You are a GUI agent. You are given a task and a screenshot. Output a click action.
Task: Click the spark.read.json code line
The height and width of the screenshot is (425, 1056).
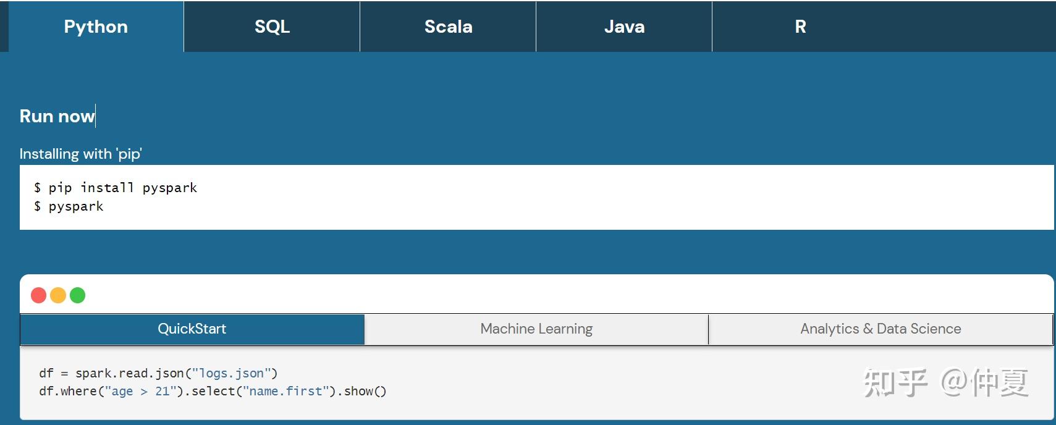pyautogui.click(x=158, y=373)
